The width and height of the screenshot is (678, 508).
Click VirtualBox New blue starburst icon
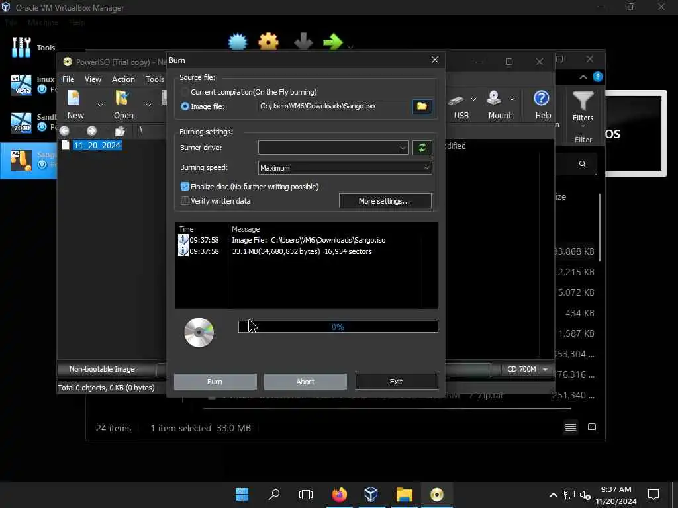(238, 42)
